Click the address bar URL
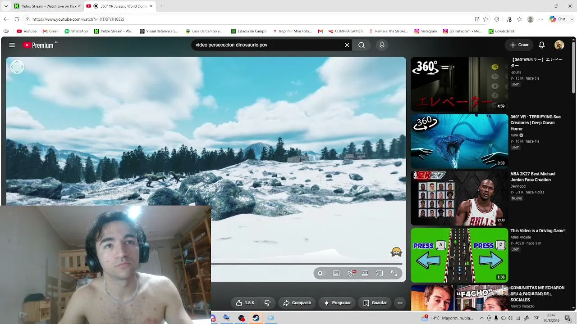This screenshot has width=577, height=324. coord(78,19)
